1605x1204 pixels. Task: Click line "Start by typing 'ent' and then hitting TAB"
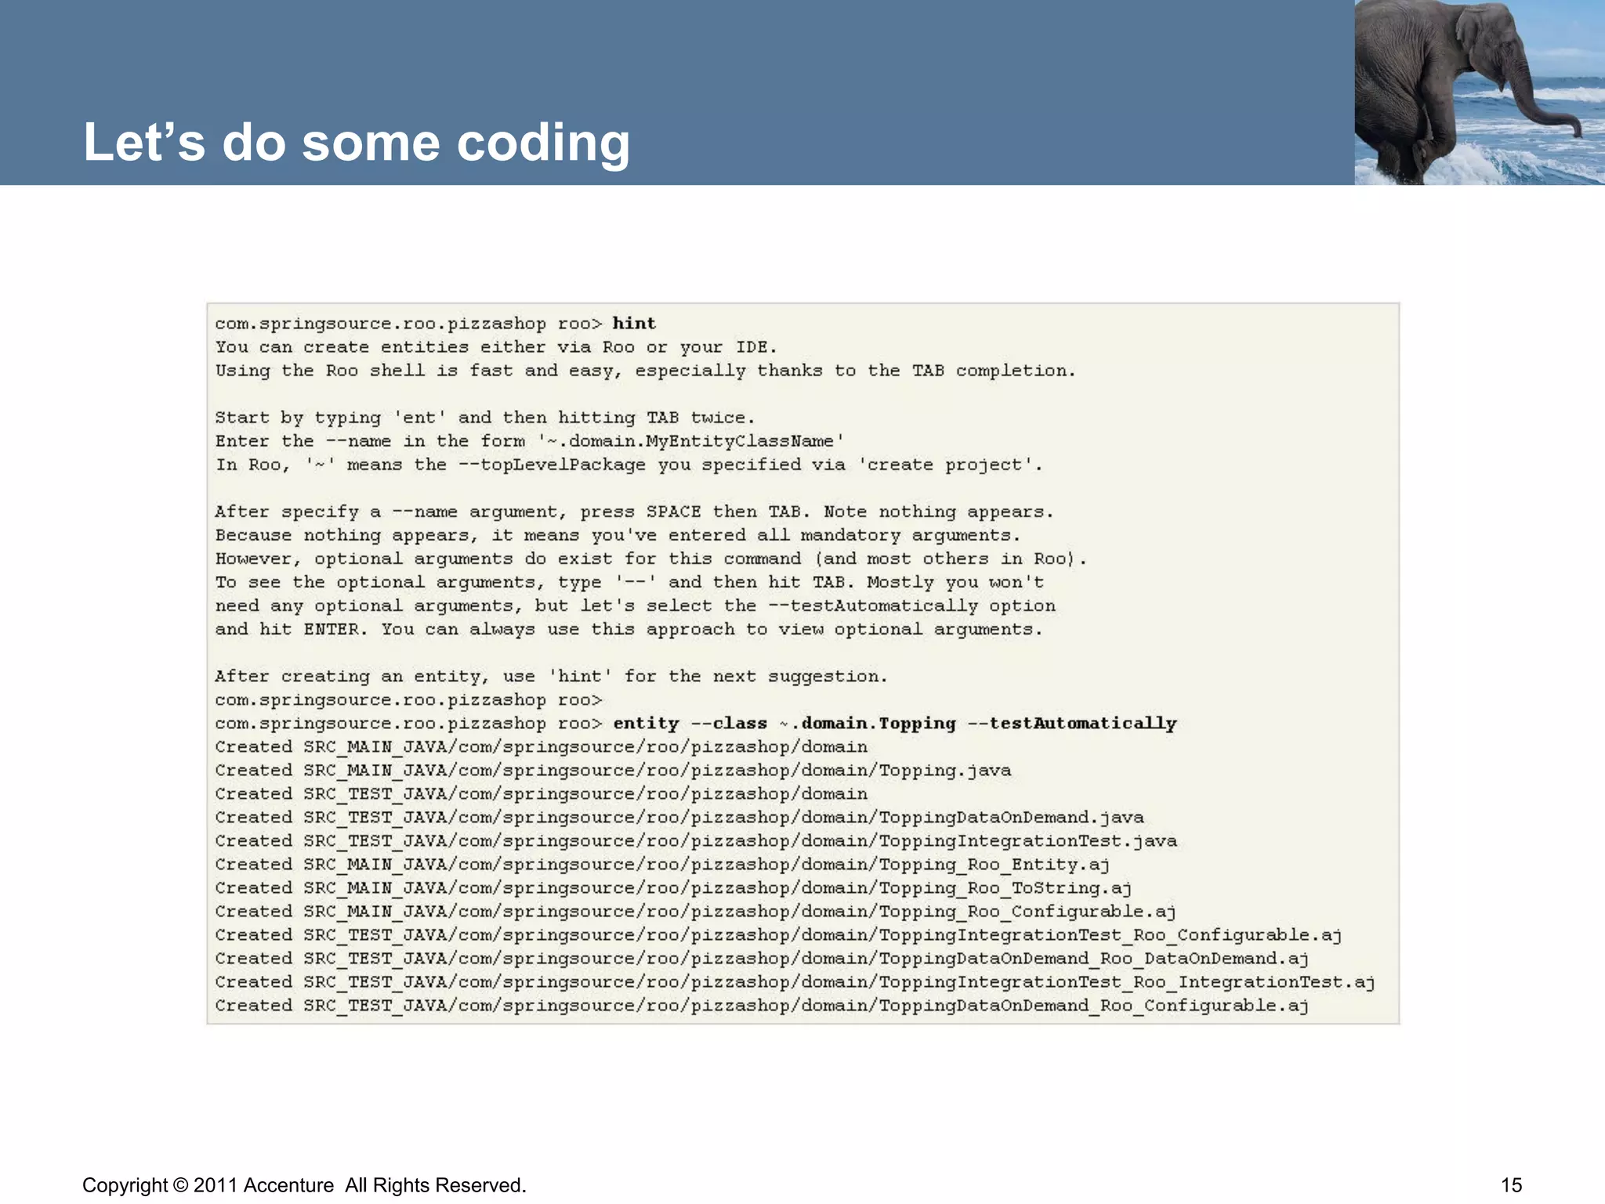pos(485,418)
